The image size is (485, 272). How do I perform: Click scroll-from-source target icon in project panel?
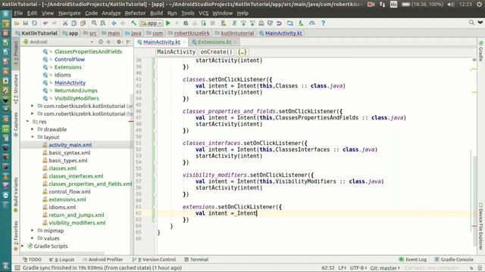[101, 42]
